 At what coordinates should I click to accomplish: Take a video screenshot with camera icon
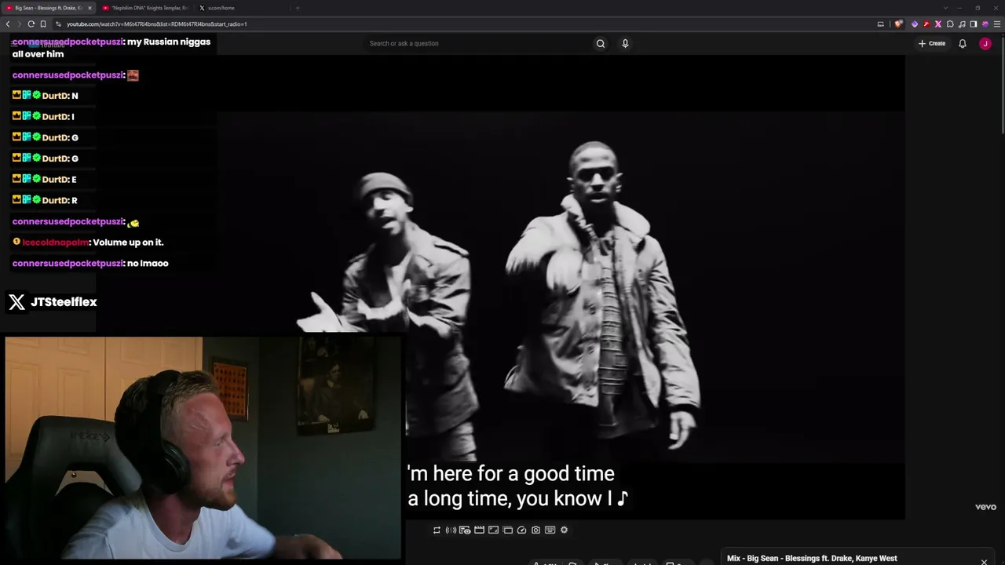pos(535,530)
